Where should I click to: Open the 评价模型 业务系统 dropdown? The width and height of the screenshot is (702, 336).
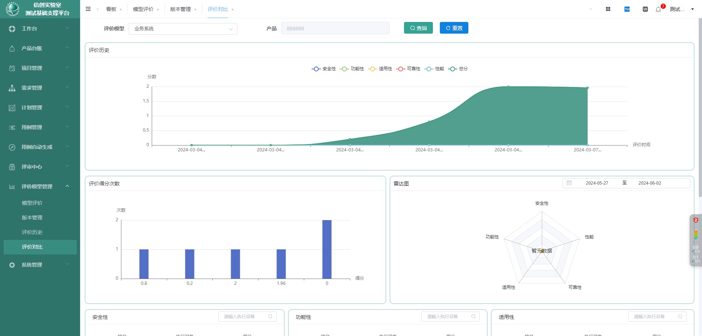coord(183,29)
